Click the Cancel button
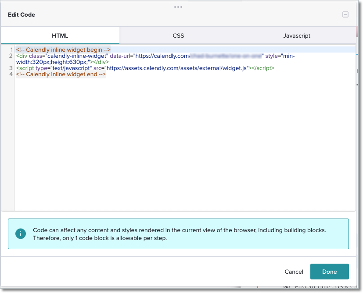The width and height of the screenshot is (363, 293). coord(294,272)
